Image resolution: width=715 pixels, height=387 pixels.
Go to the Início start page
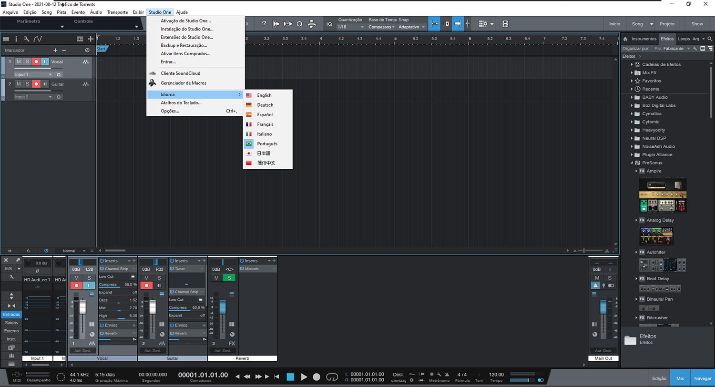click(615, 24)
